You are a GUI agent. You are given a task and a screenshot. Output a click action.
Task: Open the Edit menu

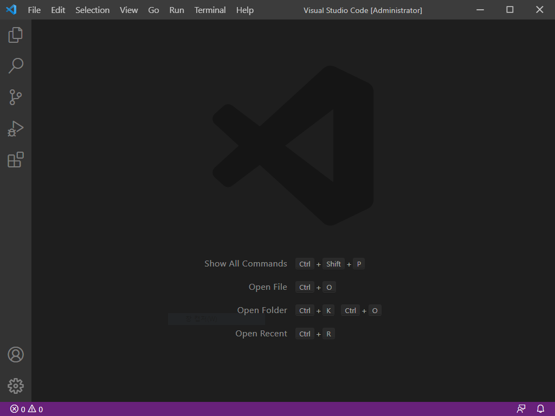(x=58, y=10)
